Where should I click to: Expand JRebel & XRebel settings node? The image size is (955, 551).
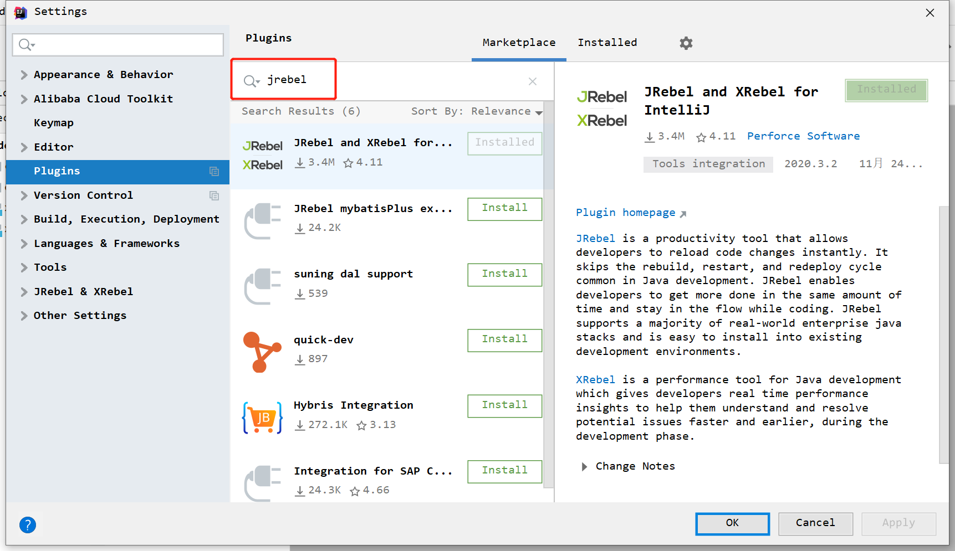[x=24, y=292]
